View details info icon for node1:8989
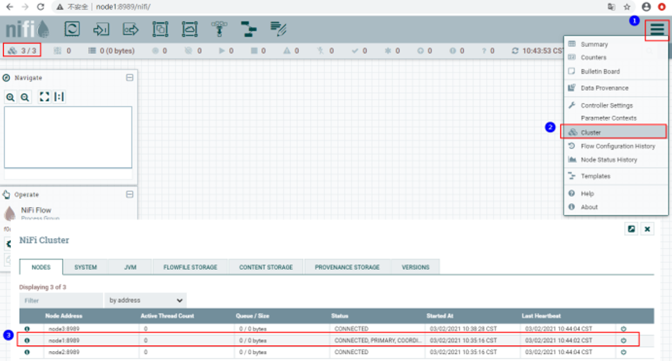This screenshot has height=361, width=672. [27, 340]
